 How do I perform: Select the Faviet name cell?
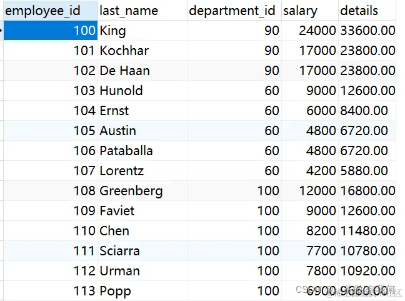(x=142, y=211)
